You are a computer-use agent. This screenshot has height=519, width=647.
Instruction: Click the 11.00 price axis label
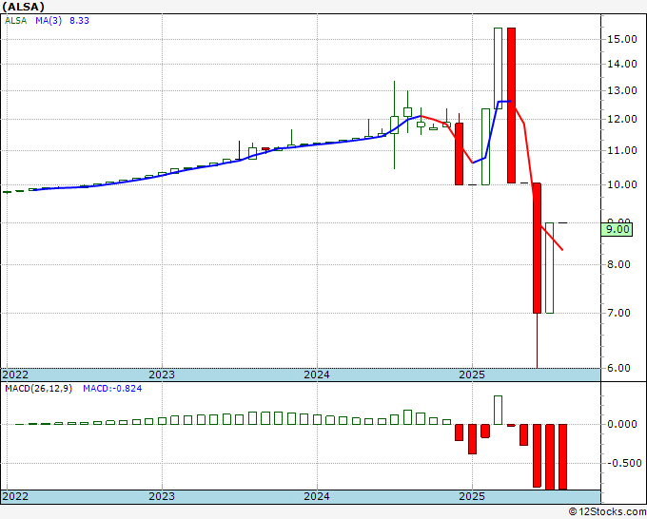coord(622,150)
